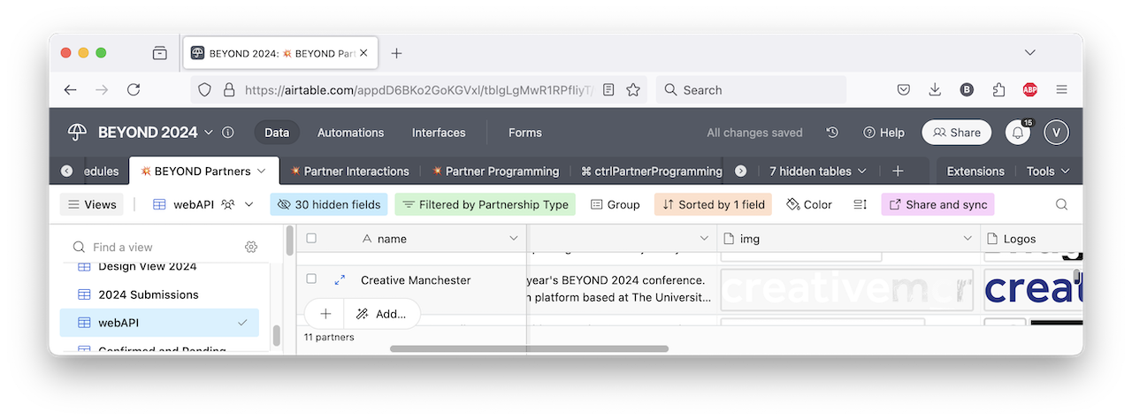
Task: Select 2024 Submissions view
Action: point(159,294)
